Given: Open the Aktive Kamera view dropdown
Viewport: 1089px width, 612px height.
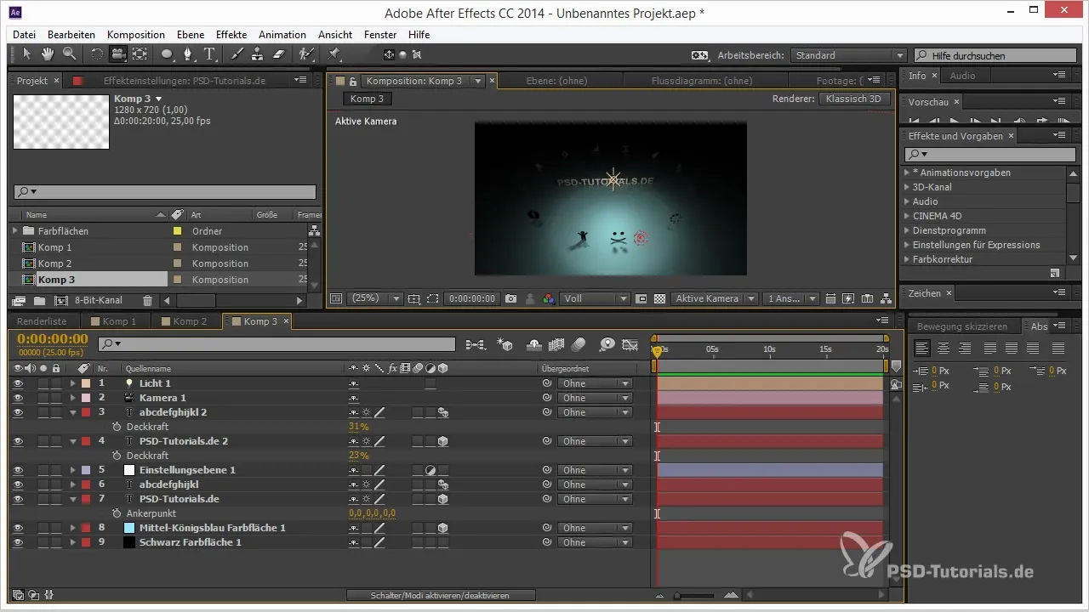Looking at the screenshot, I should [x=715, y=299].
